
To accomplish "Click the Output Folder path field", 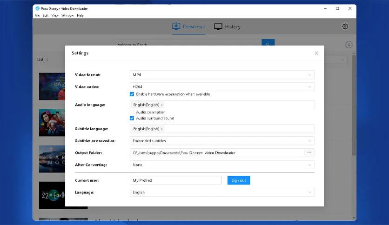I will 217,152.
